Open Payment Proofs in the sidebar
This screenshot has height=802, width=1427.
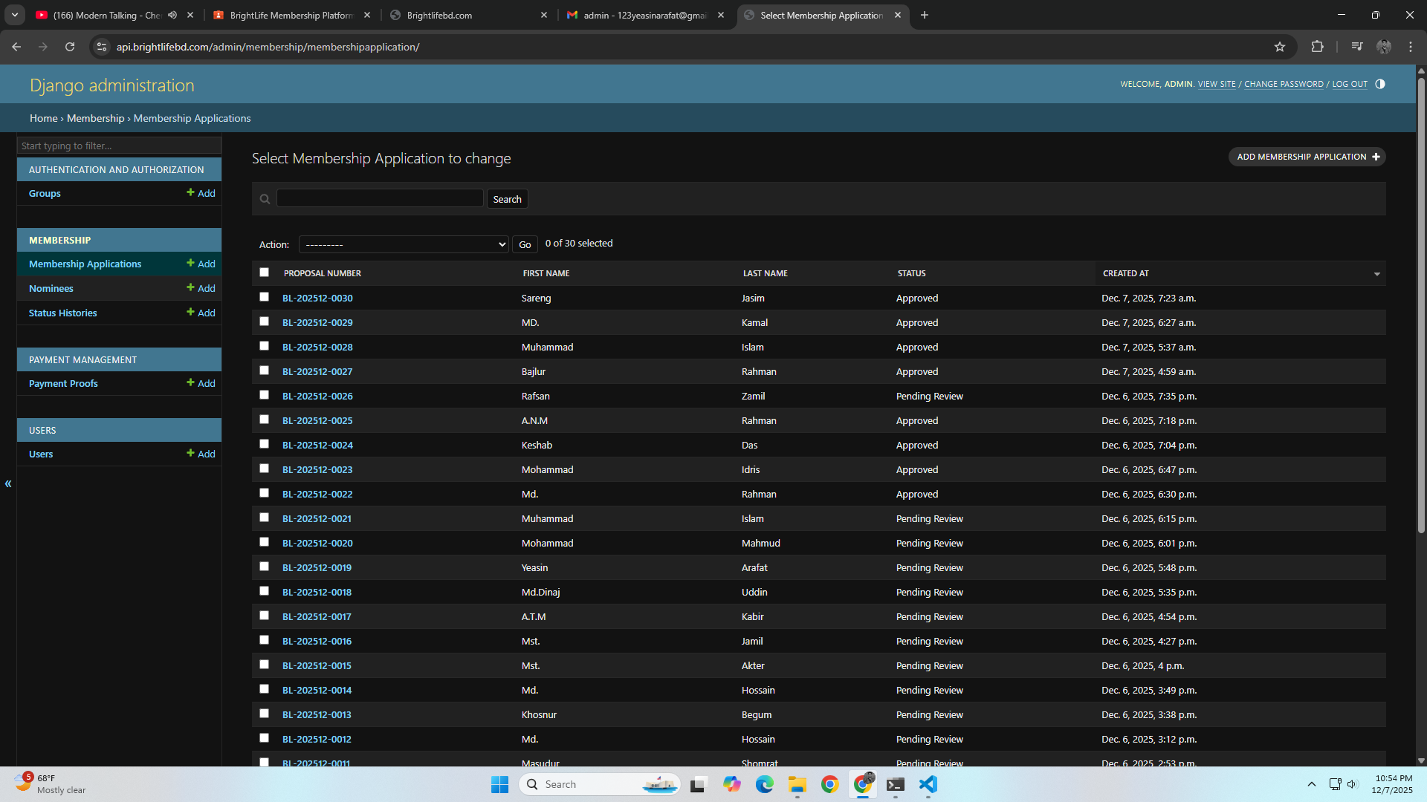coord(63,383)
